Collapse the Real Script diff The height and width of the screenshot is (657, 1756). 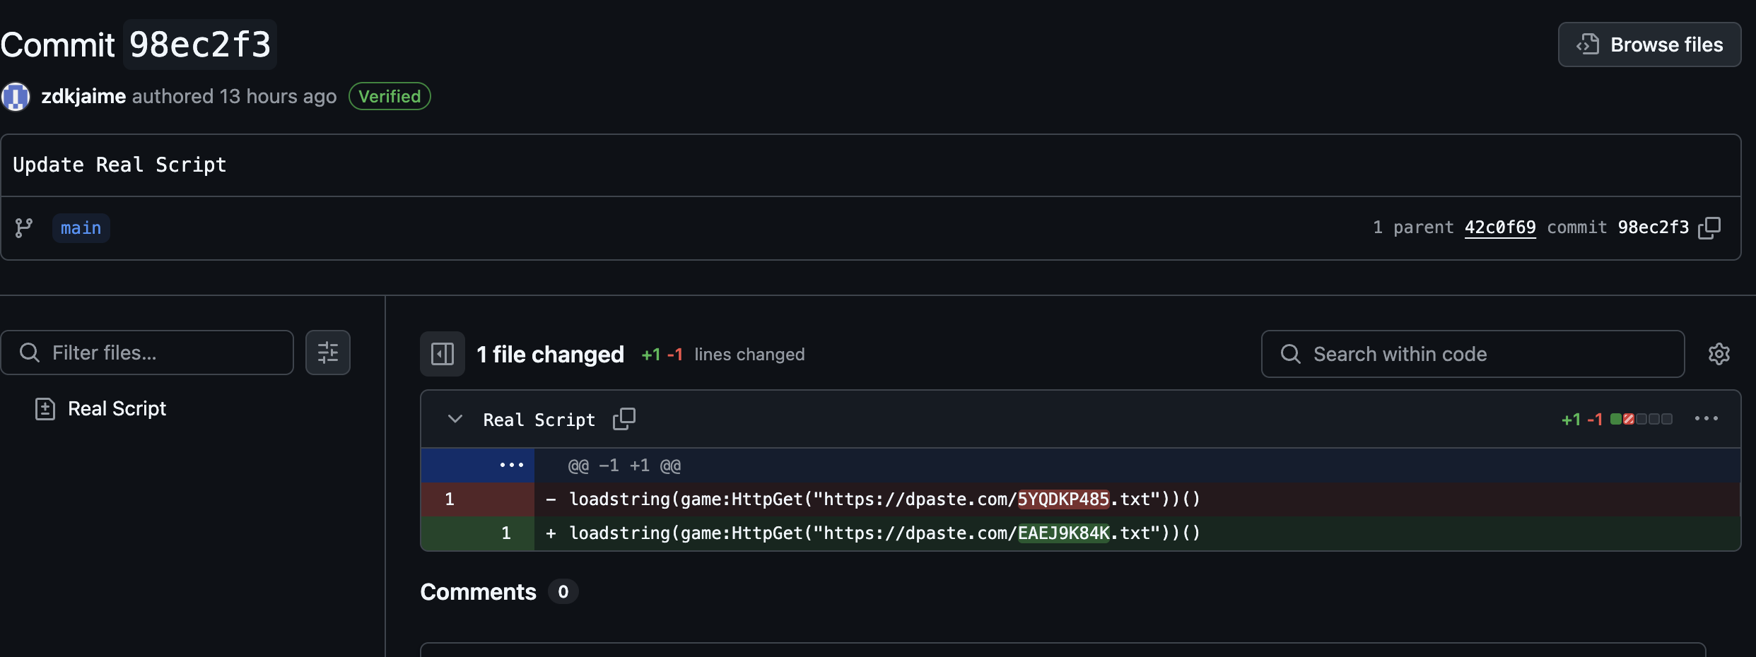[x=455, y=418]
